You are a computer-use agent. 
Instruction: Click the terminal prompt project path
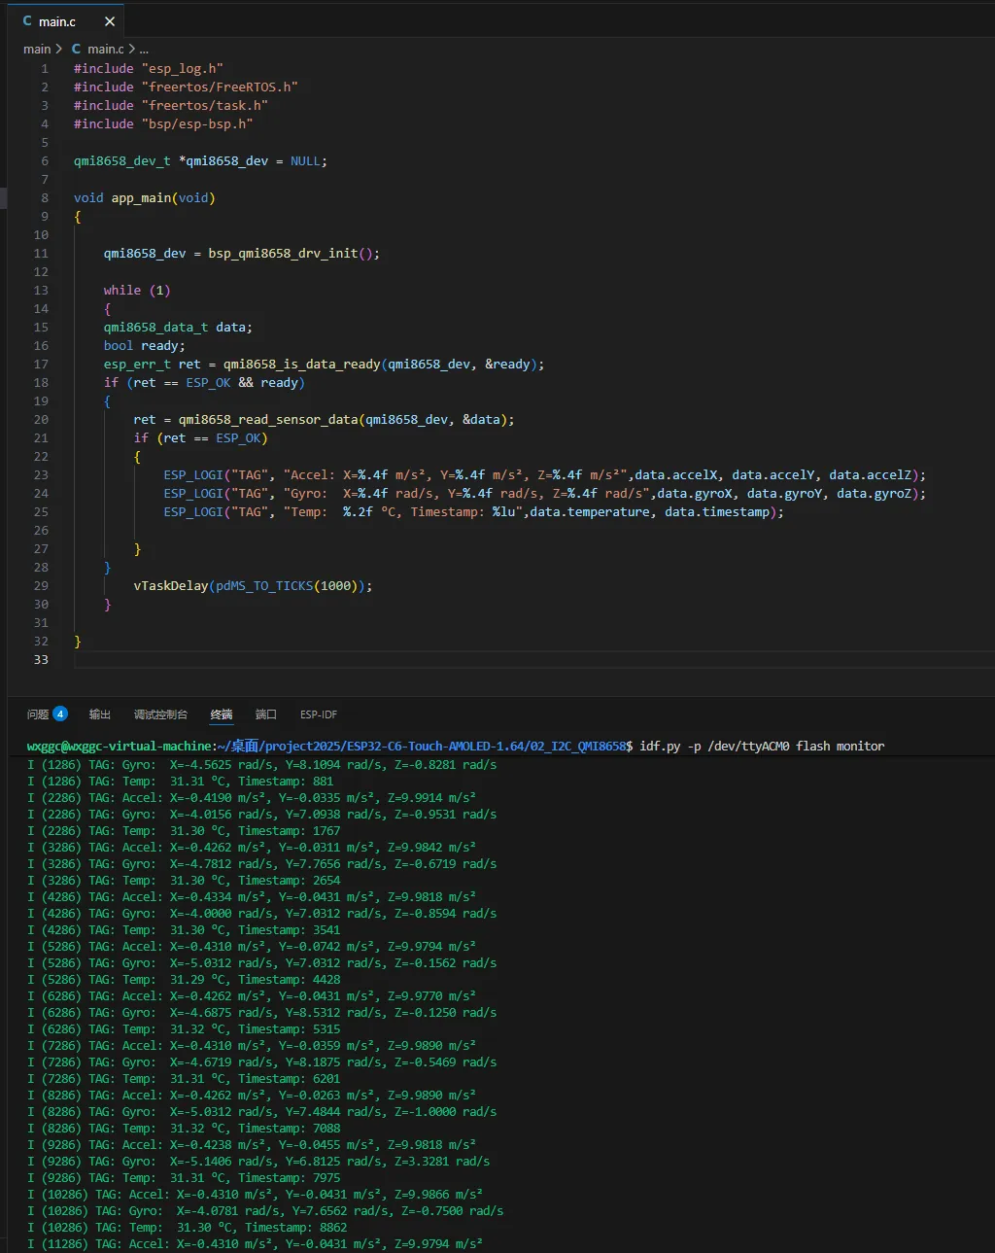424,746
